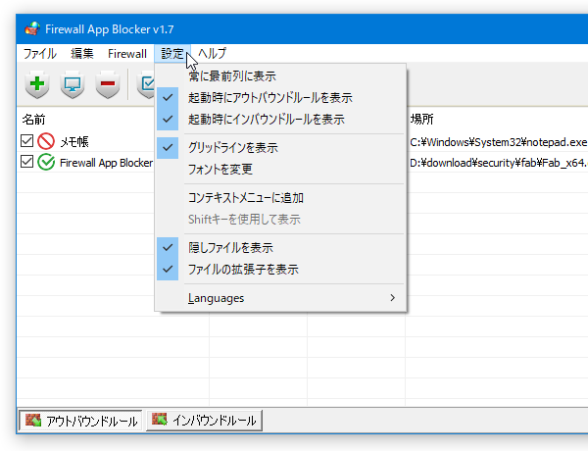Image resolution: width=588 pixels, height=451 pixels.
Task: Click the blue monitor add process icon
Action: coord(72,84)
